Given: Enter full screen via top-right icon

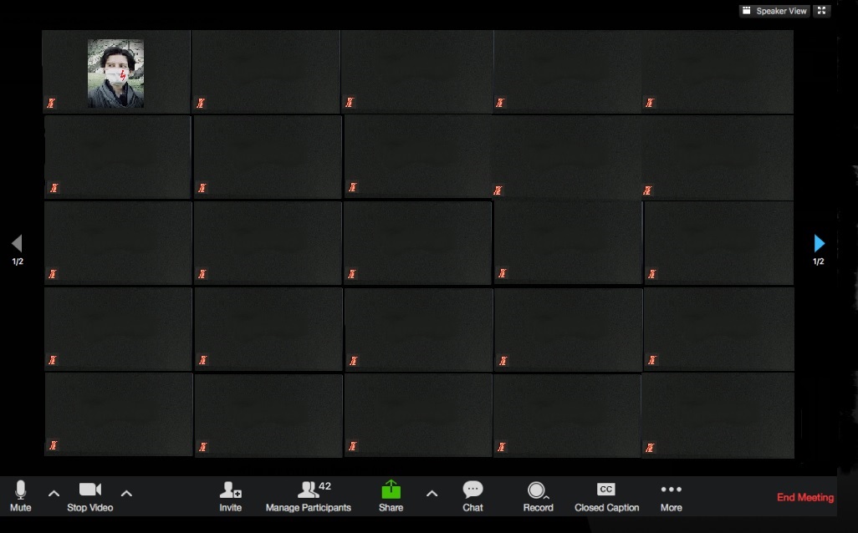Looking at the screenshot, I should [822, 11].
